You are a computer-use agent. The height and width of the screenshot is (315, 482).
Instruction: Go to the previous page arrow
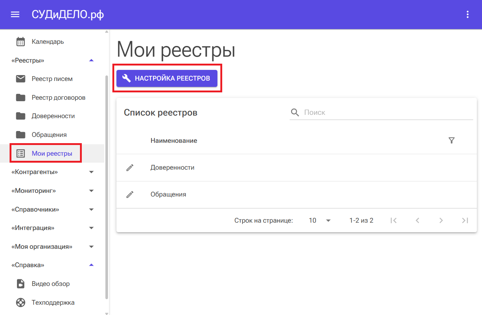417,220
